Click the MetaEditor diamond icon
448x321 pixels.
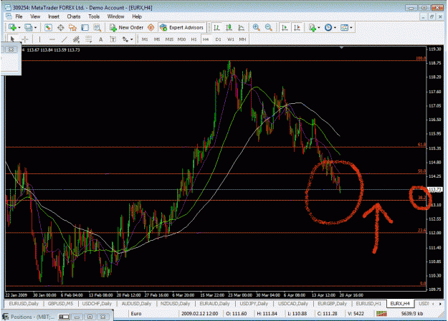click(151, 27)
